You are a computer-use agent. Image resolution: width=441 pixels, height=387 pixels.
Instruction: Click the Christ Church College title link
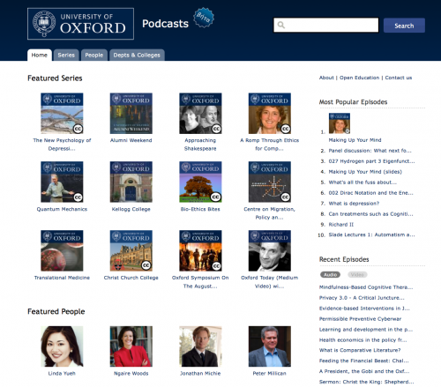click(x=131, y=278)
